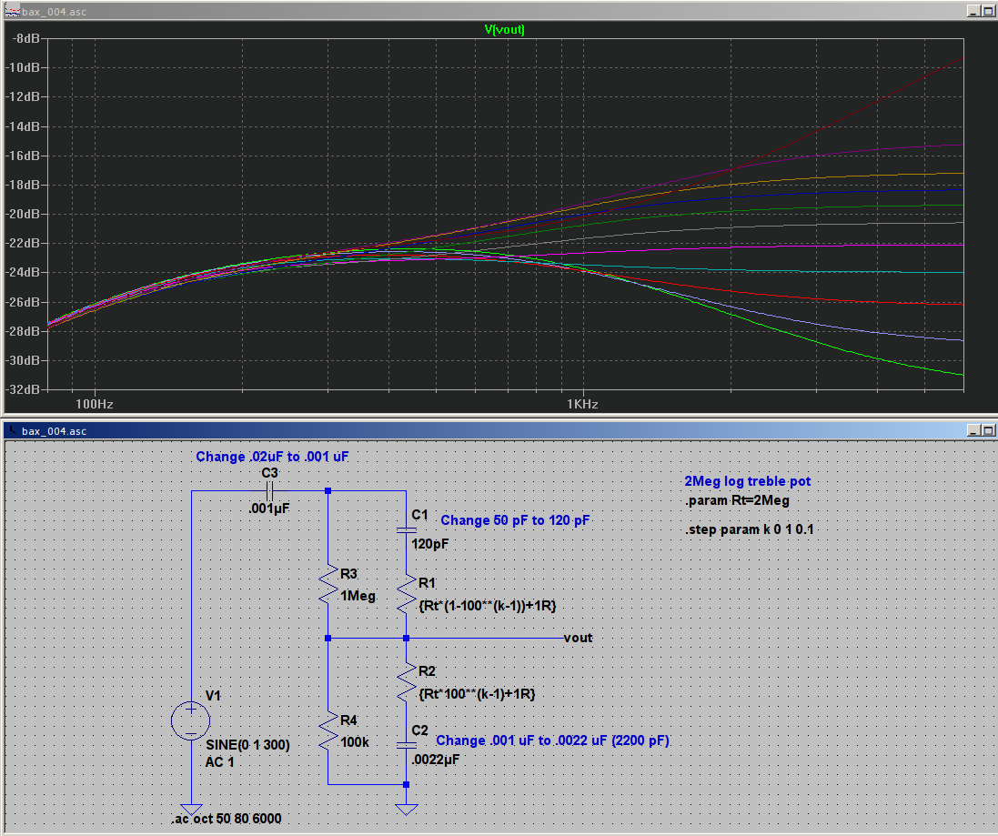Click the 1Meg value of R3
Screen dimensions: 998x836
tap(358, 596)
